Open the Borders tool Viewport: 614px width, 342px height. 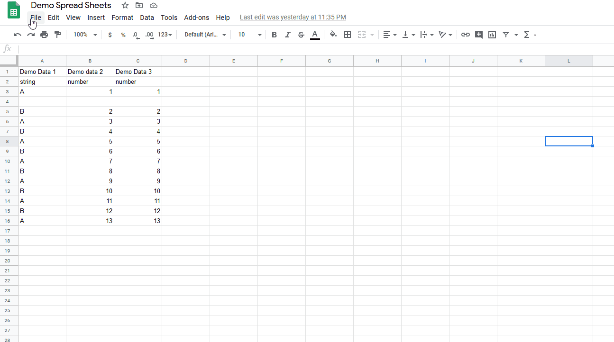click(x=348, y=35)
